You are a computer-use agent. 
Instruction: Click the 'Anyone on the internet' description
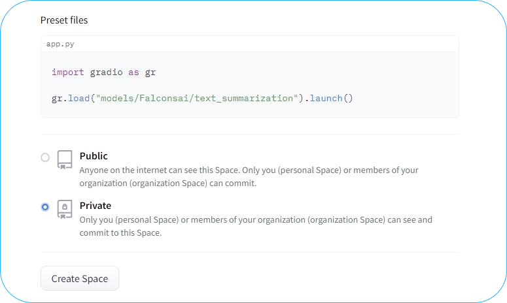point(249,176)
